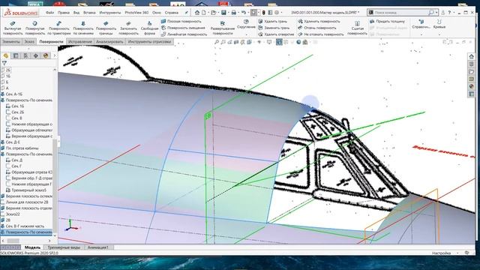
Task: Click the Home icon in title toolbar
Action: (x=197, y=13)
